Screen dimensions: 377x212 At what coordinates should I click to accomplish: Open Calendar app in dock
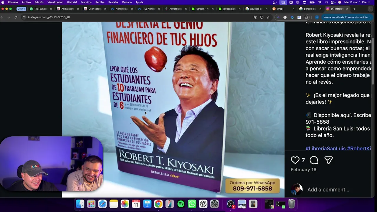click(136, 204)
